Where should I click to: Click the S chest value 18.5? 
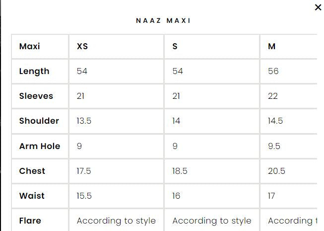point(180,171)
